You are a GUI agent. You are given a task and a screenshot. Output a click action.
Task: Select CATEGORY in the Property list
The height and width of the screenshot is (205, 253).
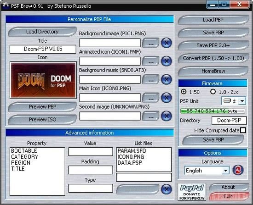click(25, 157)
